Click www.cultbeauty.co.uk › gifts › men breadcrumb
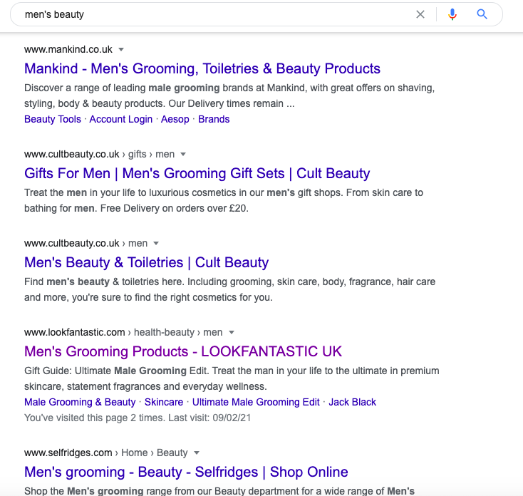 (99, 154)
